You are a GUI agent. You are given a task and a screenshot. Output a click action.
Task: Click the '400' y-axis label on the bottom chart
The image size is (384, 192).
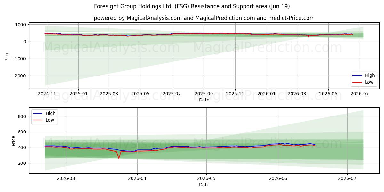(x=23, y=148)
